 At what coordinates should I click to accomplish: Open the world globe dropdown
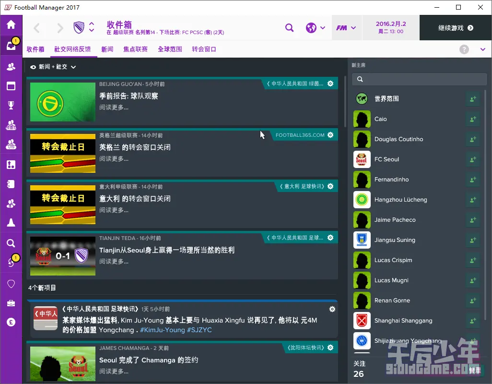[x=316, y=28]
